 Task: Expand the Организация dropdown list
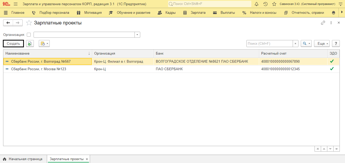[x=137, y=35]
